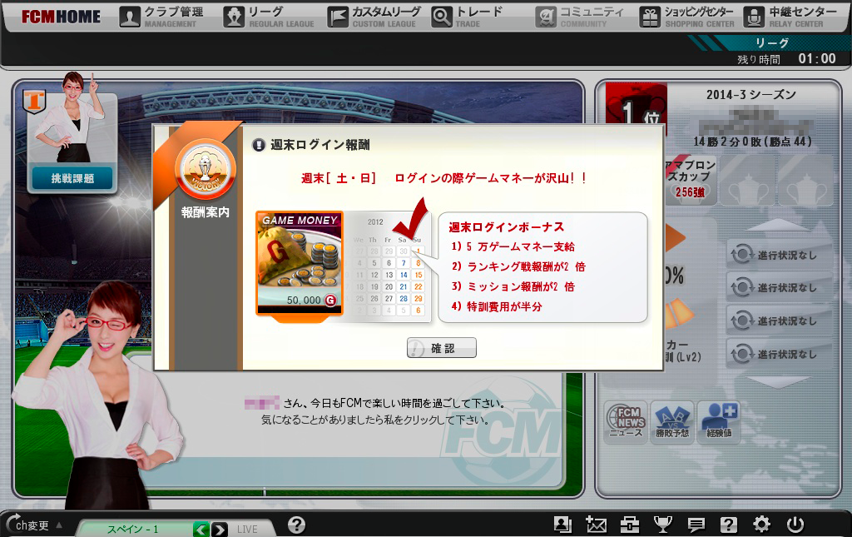Click the mail envelope icon

(596, 525)
